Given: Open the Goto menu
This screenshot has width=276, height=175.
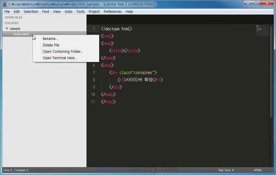Looking at the screenshot, I should point(69,11).
